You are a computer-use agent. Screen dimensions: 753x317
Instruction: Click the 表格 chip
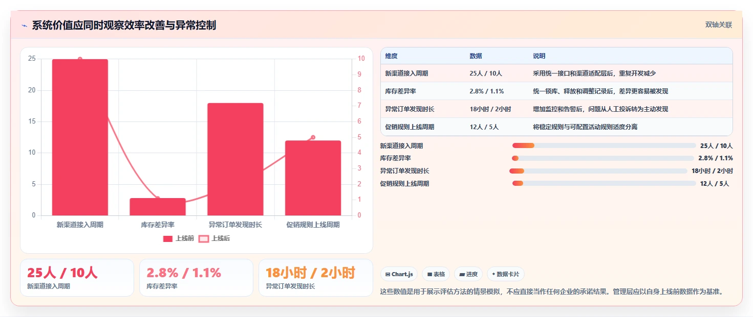click(x=436, y=274)
